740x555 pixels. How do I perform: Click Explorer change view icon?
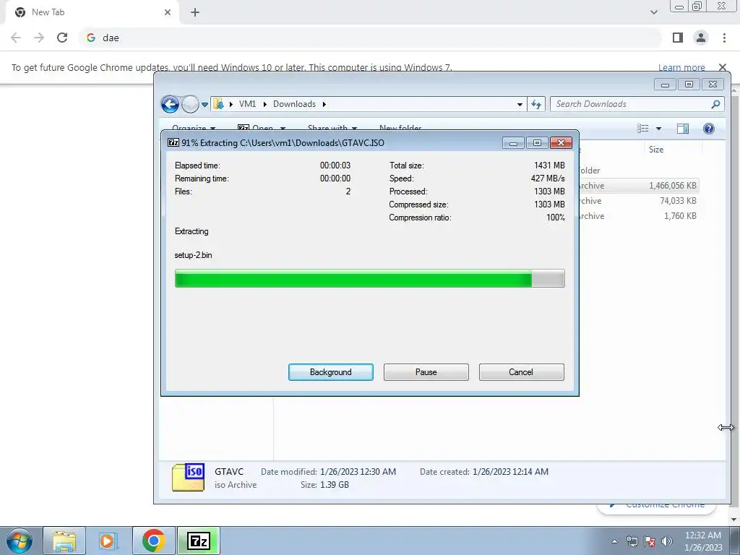tap(642, 129)
